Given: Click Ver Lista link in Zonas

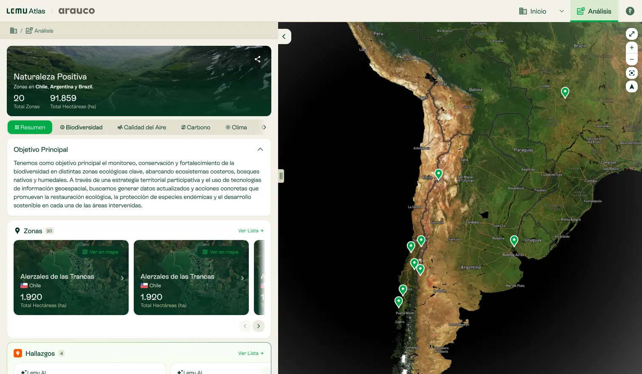Looking at the screenshot, I should pos(251,231).
